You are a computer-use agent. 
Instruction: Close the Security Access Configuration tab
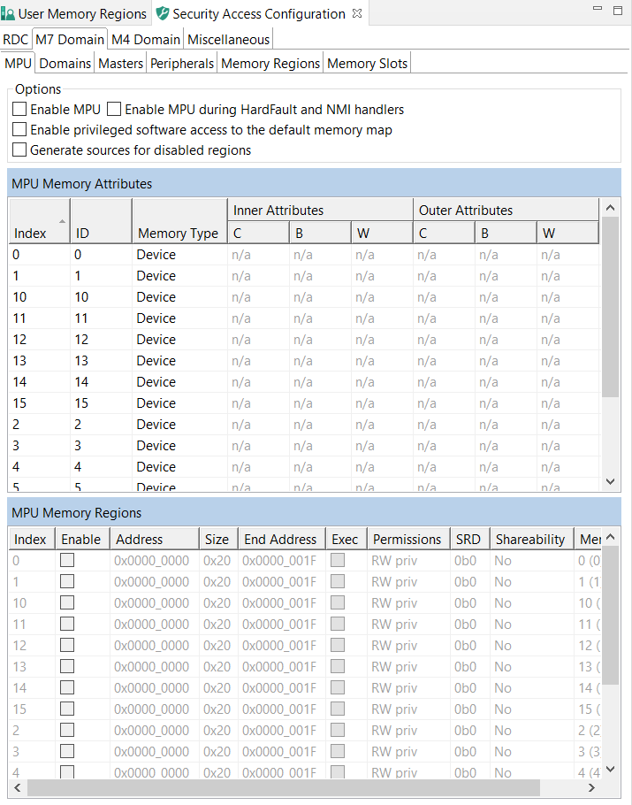pyautogui.click(x=357, y=14)
